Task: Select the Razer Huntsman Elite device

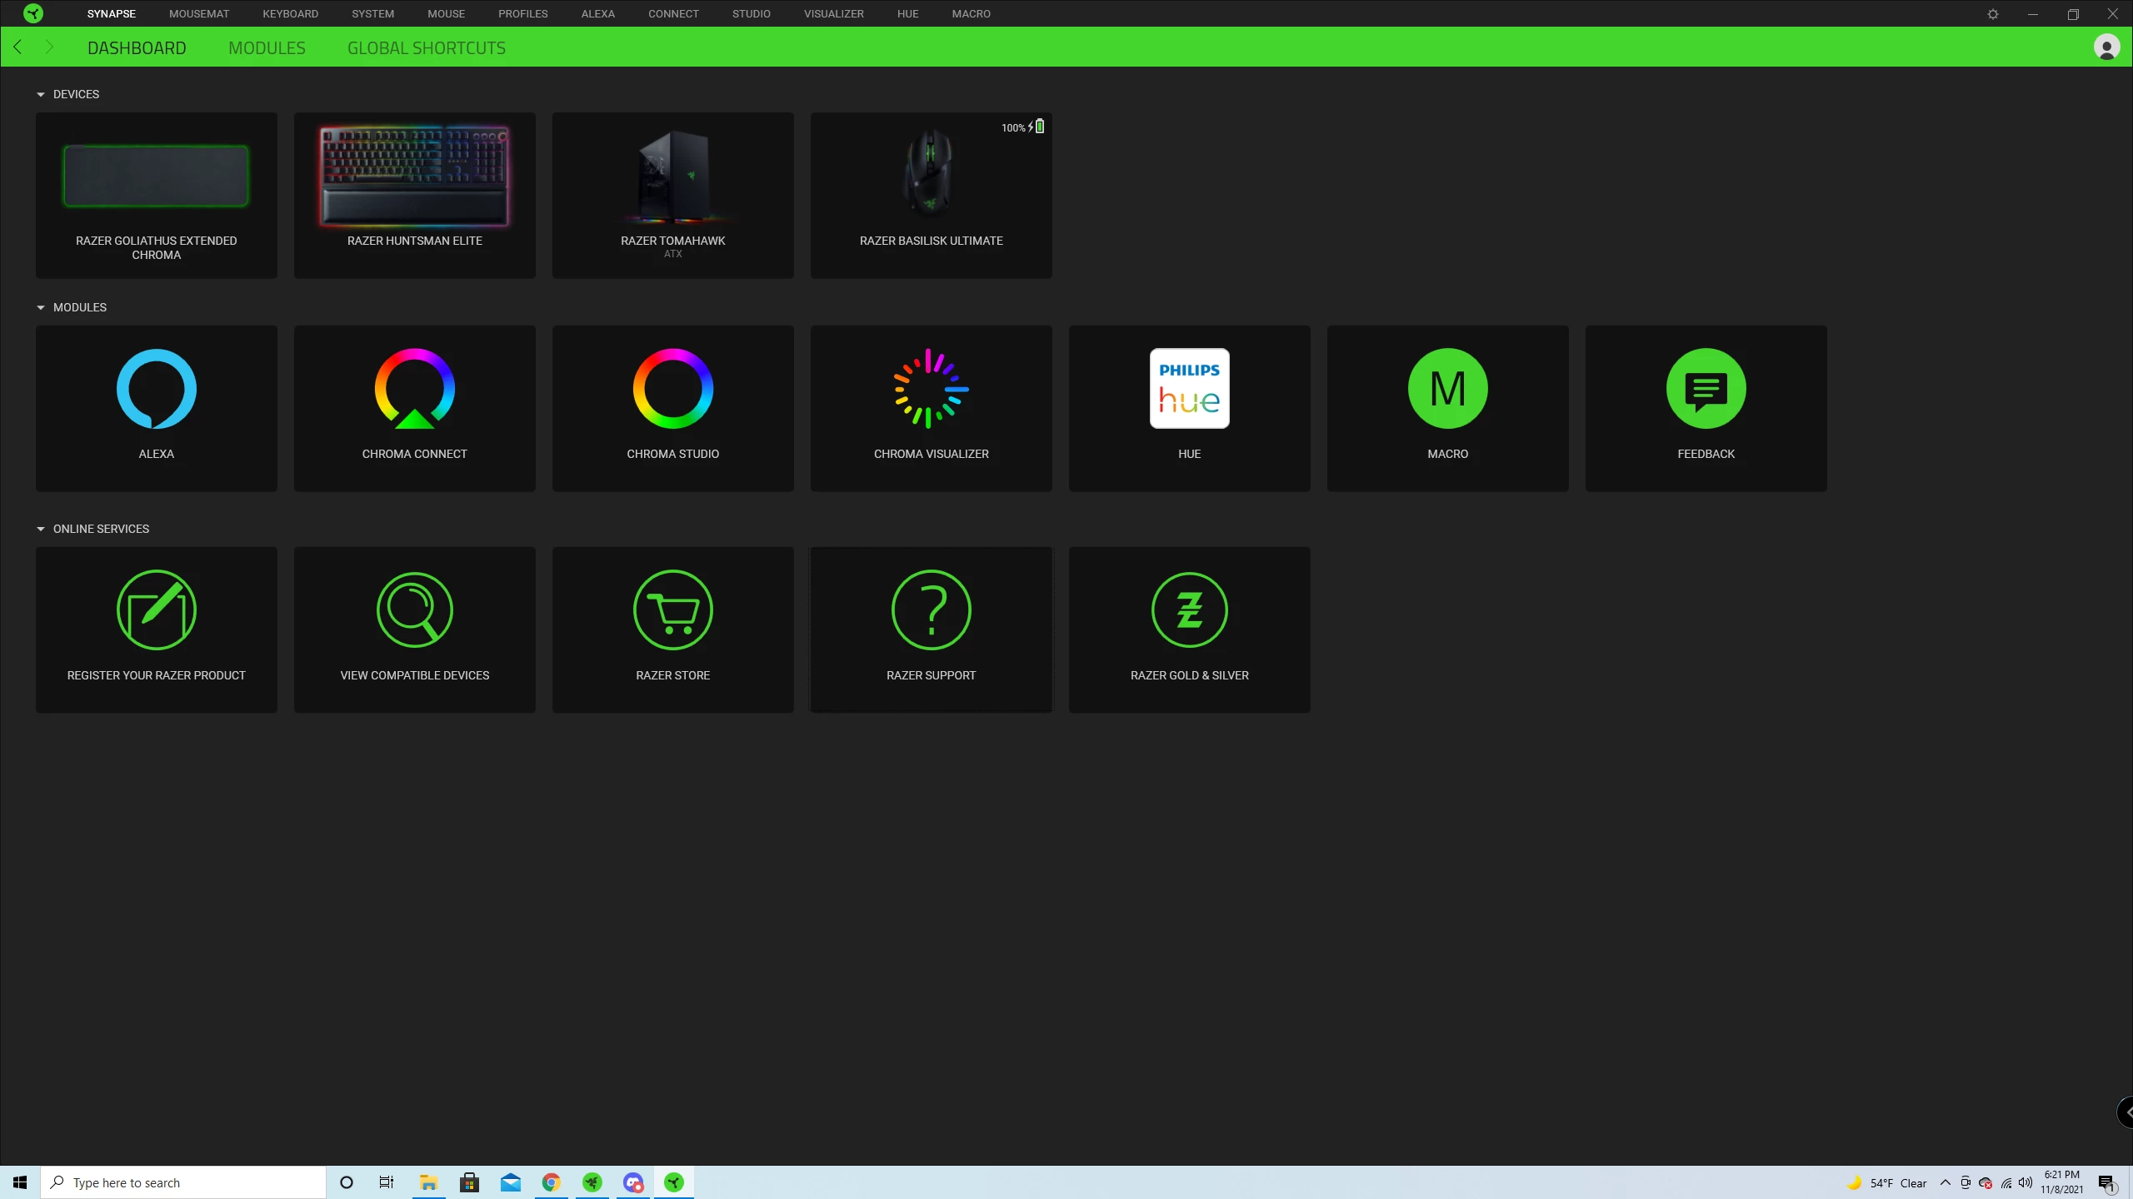Action: [414, 195]
